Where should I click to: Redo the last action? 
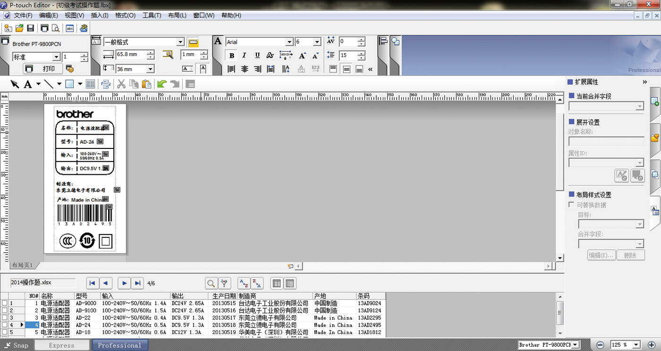pos(175,84)
